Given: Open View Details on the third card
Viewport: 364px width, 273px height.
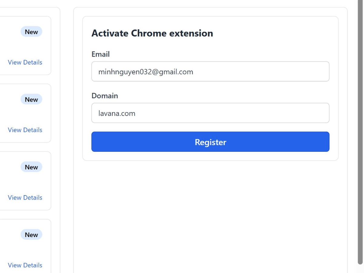Looking at the screenshot, I should pos(25,198).
